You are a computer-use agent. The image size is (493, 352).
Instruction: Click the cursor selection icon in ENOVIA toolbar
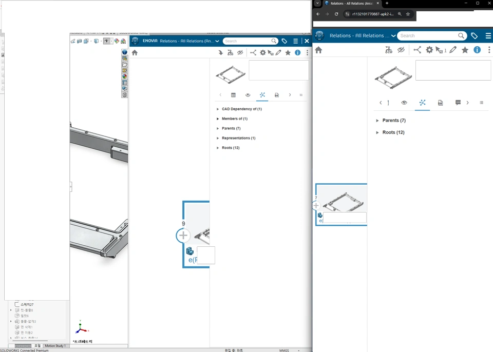point(271,53)
